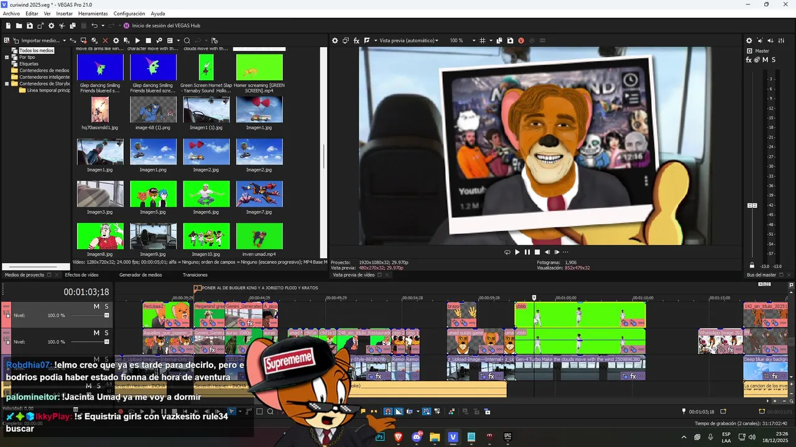Select Imagen8.jpg thumbnail
Viewport: 796px width, 447px height.
coord(100,236)
